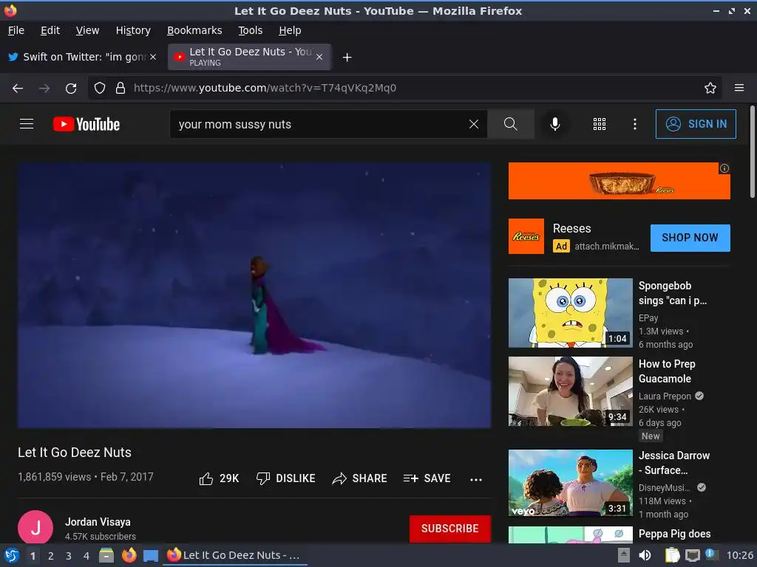Start voice search with microphone
Image resolution: width=757 pixels, height=567 pixels.
pyautogui.click(x=555, y=124)
